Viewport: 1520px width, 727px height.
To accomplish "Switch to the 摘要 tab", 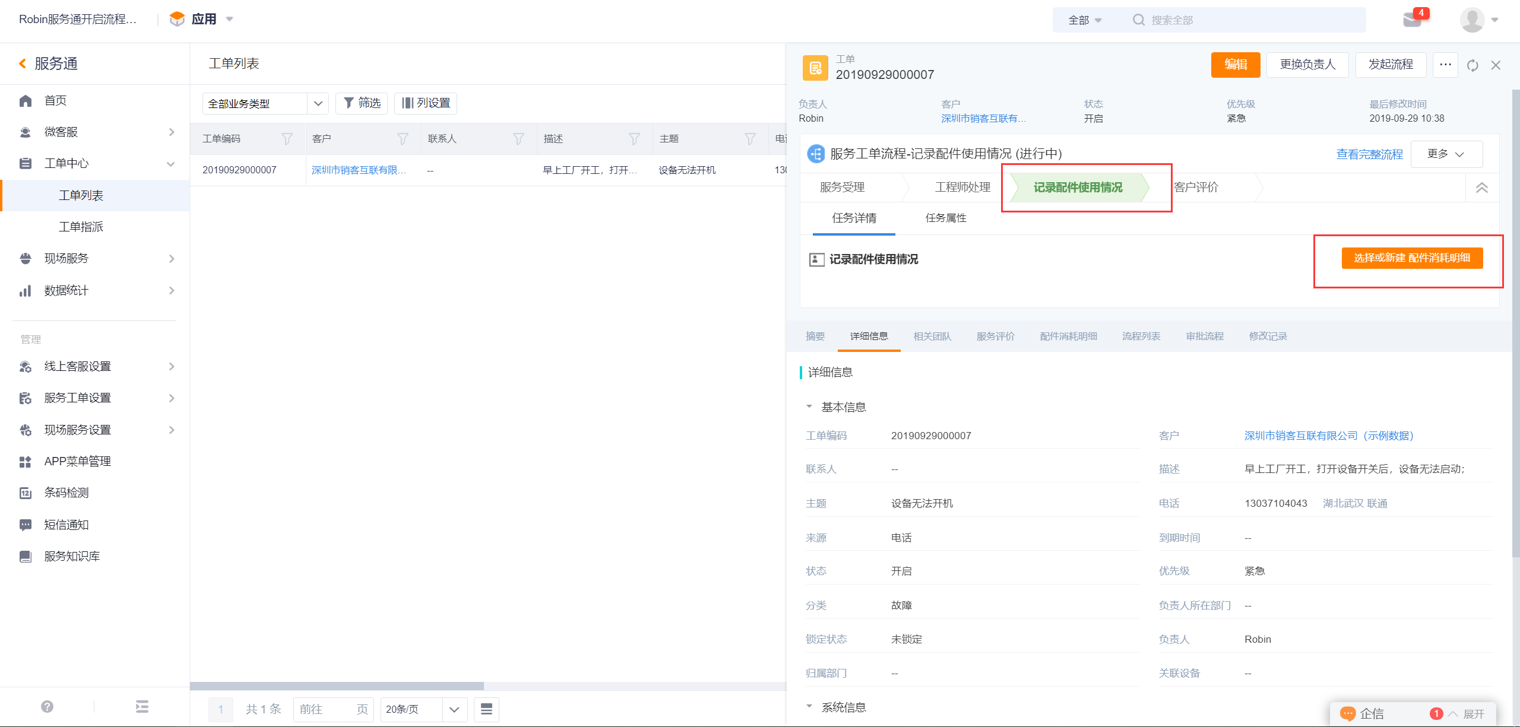I will point(815,336).
